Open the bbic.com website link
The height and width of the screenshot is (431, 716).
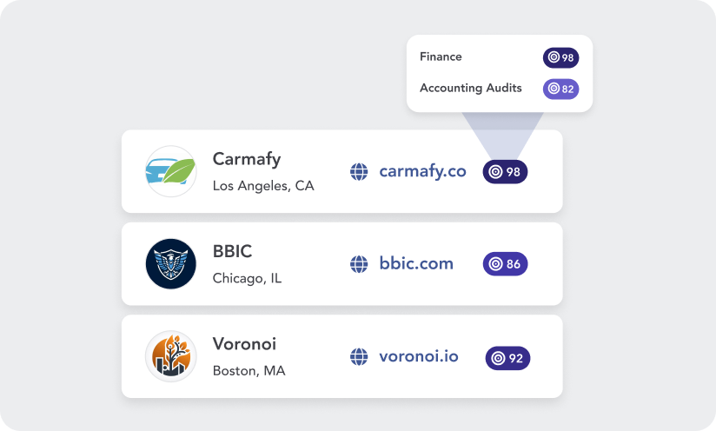pyautogui.click(x=416, y=263)
